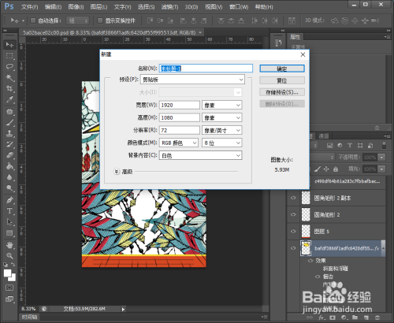The height and width of the screenshot is (323, 394).
Task: Select the Eyedropper tool
Action: pyautogui.click(x=9, y=99)
